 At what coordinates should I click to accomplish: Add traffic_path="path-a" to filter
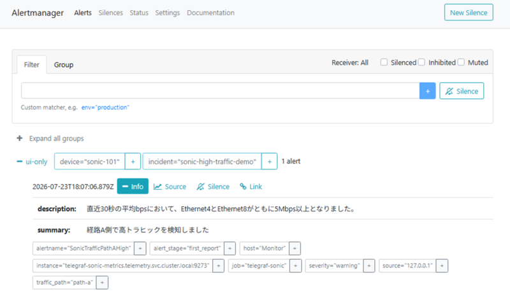pos(102,283)
